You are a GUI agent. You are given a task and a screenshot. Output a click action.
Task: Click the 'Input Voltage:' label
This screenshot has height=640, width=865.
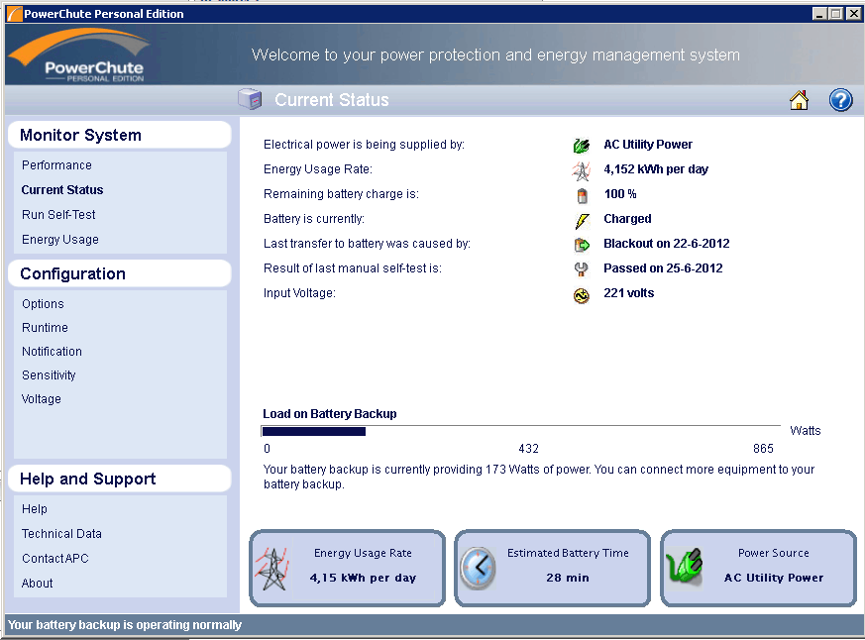click(x=299, y=293)
